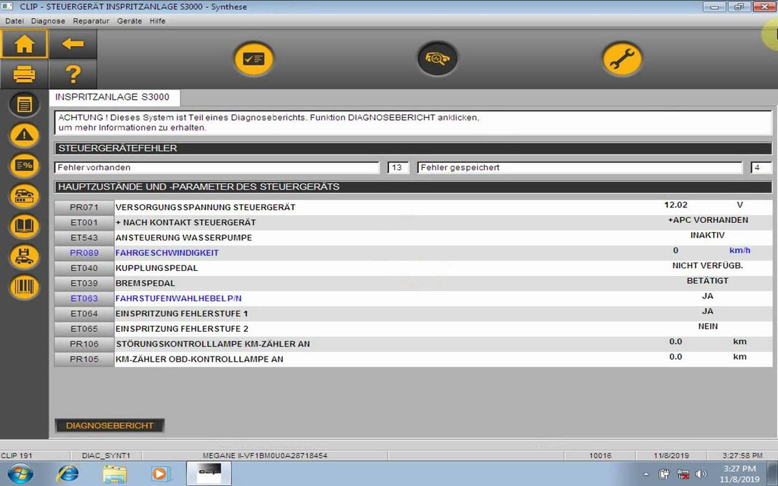778x486 pixels.
Task: Click VERSORGUNGSSPANNUNG STEUERGERÄT label
Action: 206,207
